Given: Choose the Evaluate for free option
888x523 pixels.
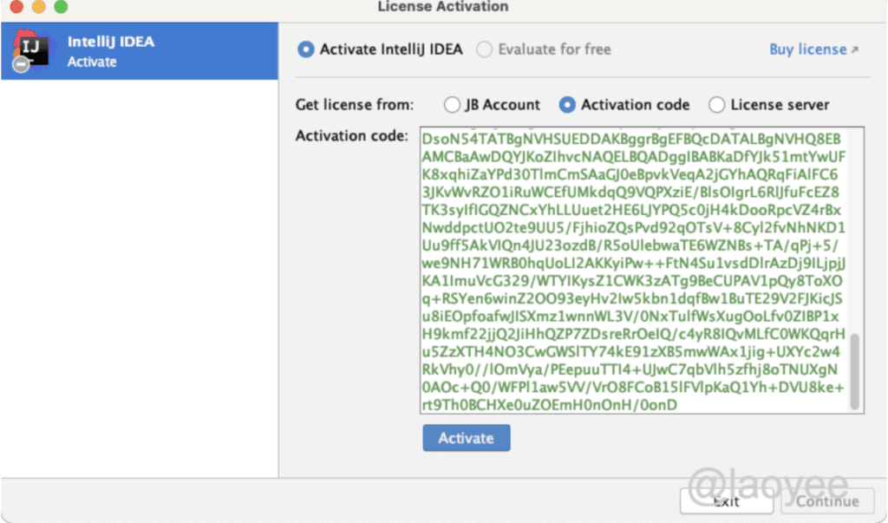Looking at the screenshot, I should (485, 49).
